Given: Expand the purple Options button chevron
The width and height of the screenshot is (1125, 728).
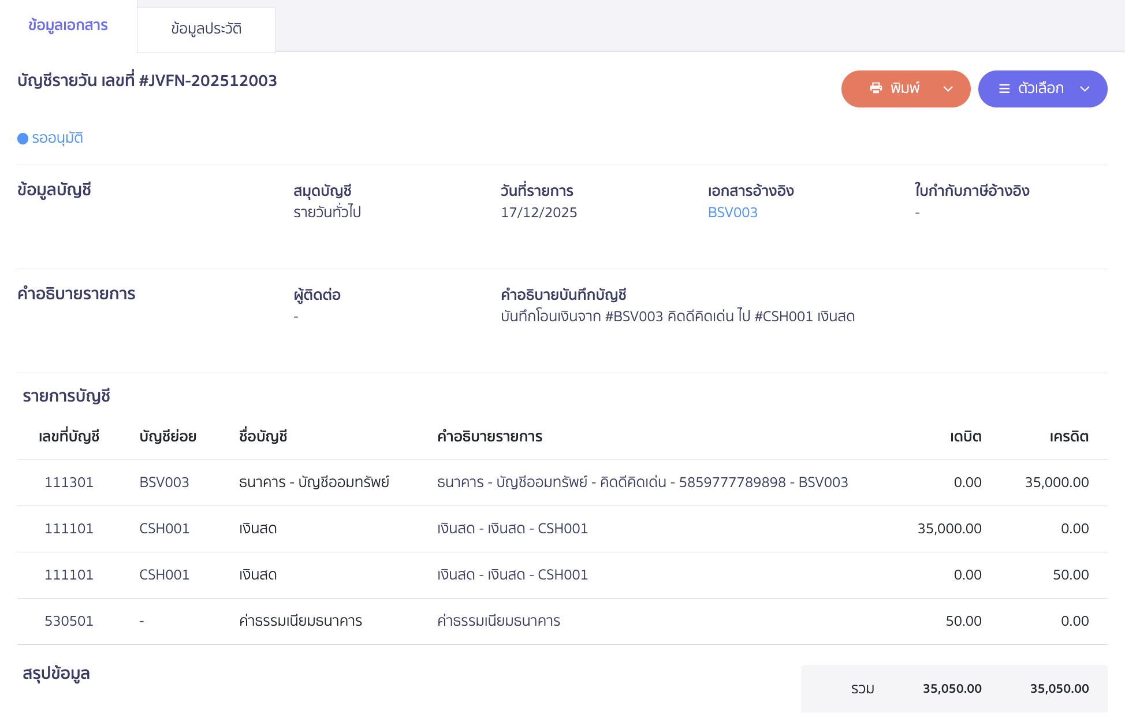Looking at the screenshot, I should pyautogui.click(x=1085, y=89).
